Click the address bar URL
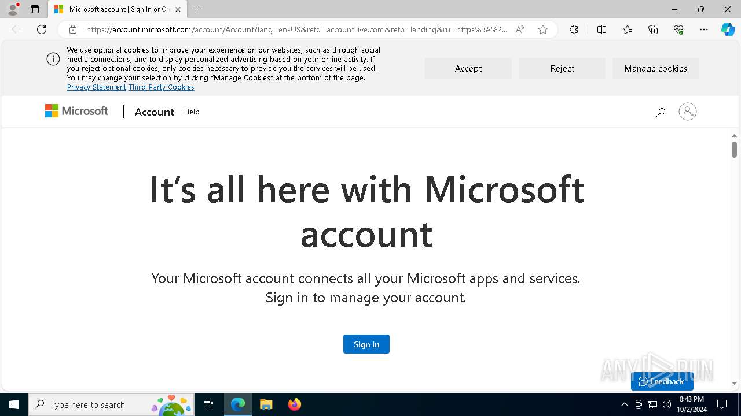Viewport: 741px width, 416px height. (x=296, y=29)
